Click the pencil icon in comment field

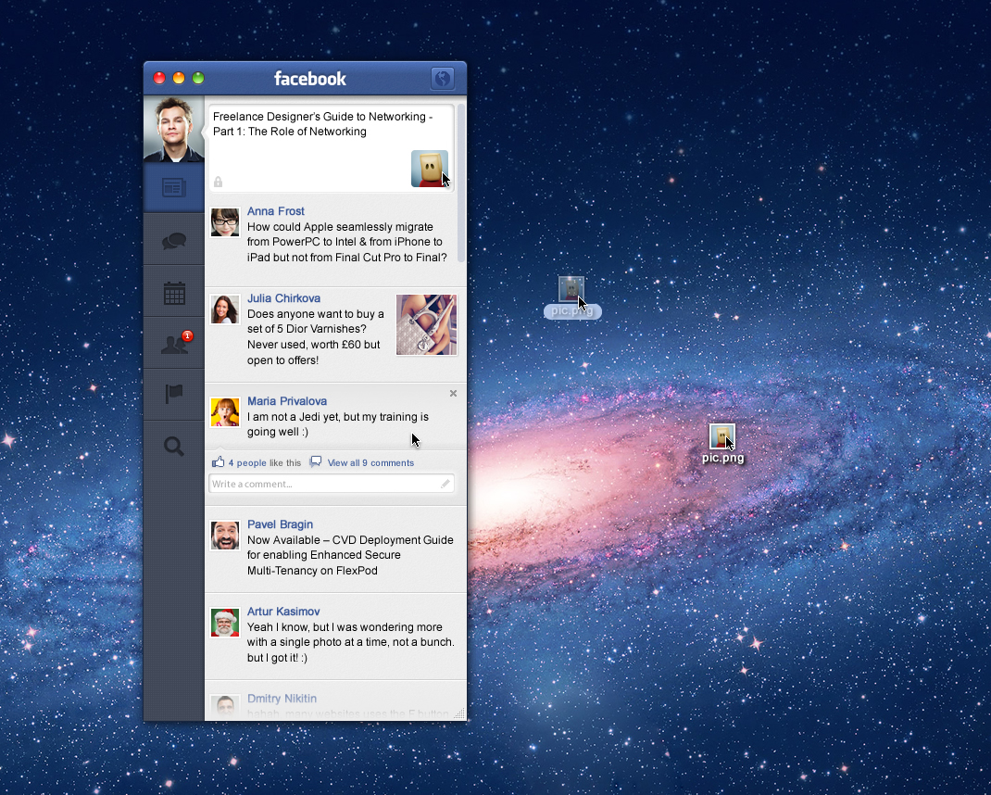click(445, 484)
